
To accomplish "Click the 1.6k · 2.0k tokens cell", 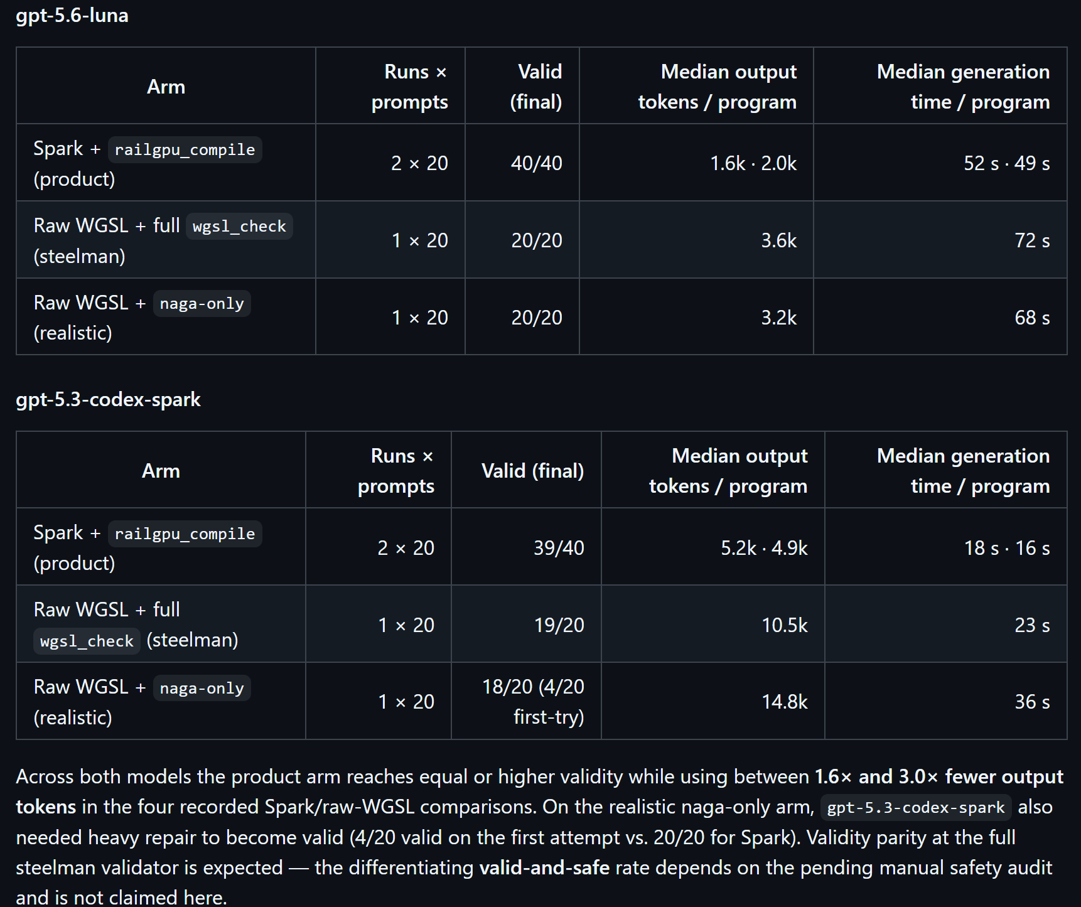I will (x=696, y=163).
